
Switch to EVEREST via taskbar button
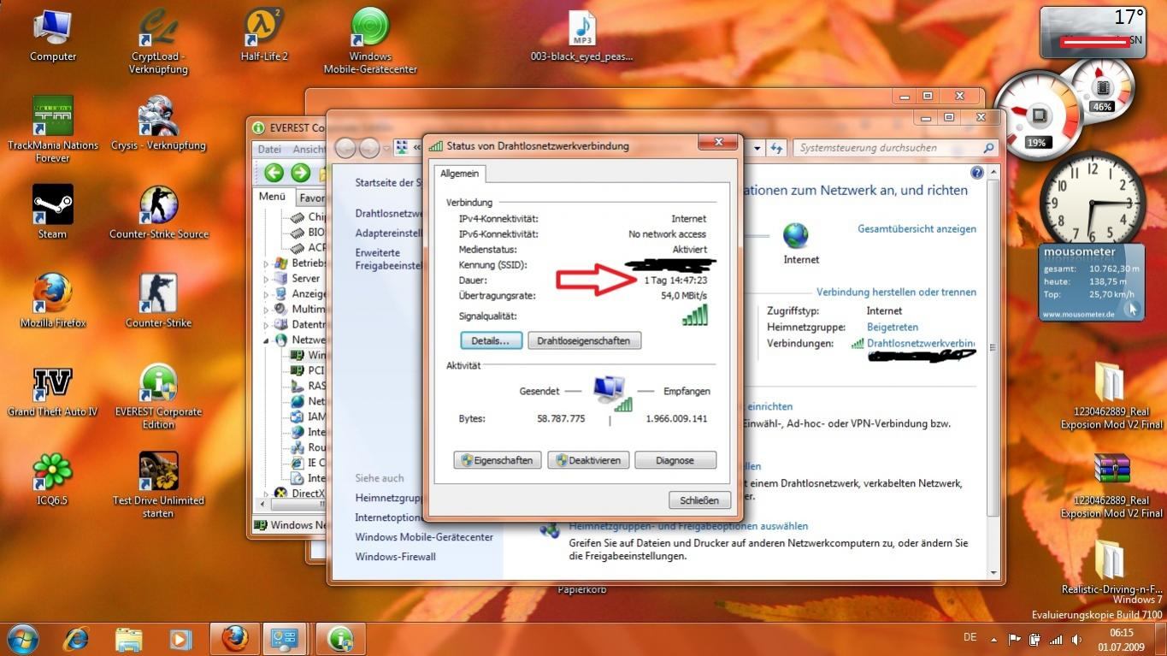click(x=340, y=639)
